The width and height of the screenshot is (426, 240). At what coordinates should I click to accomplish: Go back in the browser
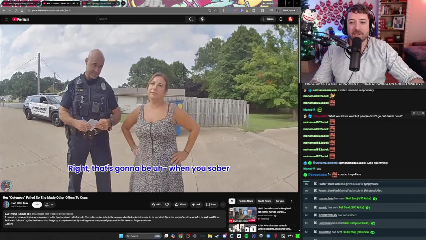[x=4, y=10]
